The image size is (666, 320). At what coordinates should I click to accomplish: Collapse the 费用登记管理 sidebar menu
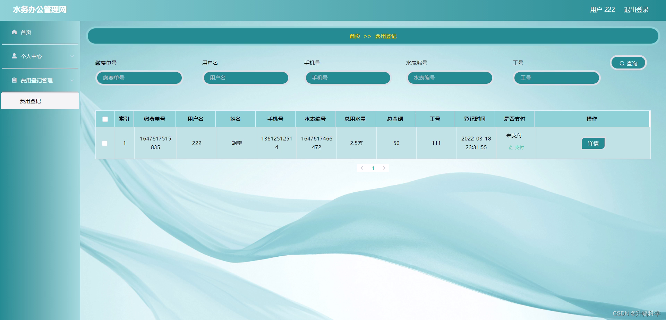72,80
